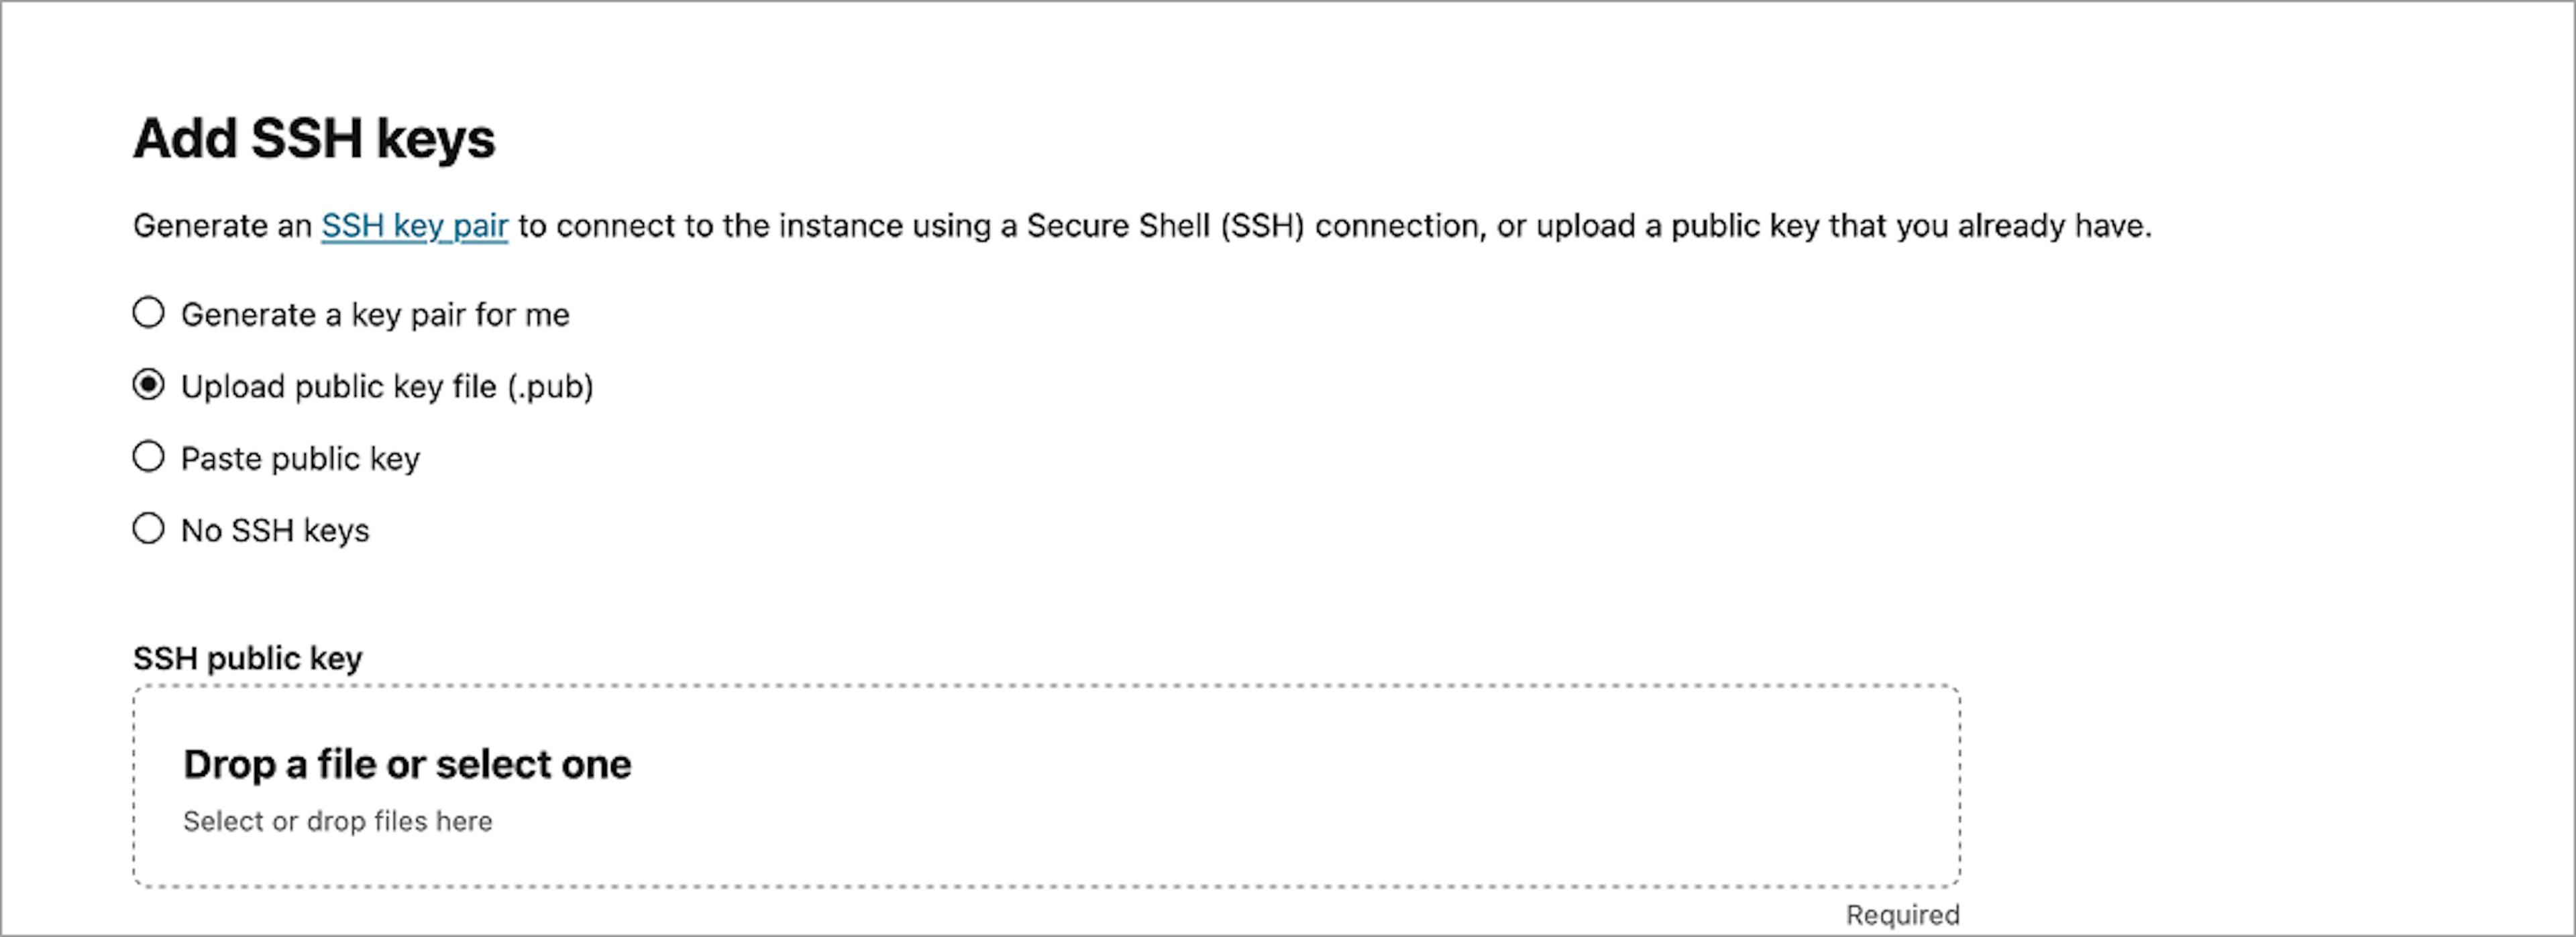
Task: Click the "Upload public key file (.pub)" label text
Action: [x=387, y=387]
